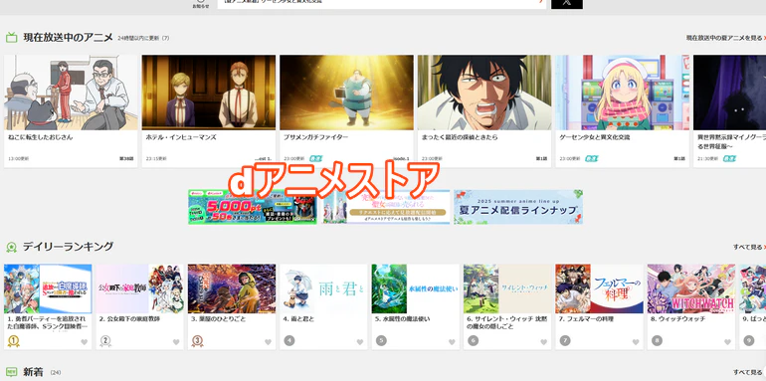Click heart icon on フェルマーの料理 card
This screenshot has width=766, height=381.
pos(636,342)
